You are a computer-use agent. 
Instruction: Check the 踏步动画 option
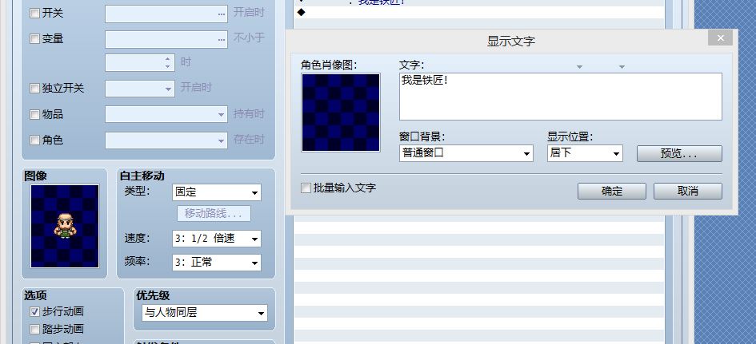(34, 329)
